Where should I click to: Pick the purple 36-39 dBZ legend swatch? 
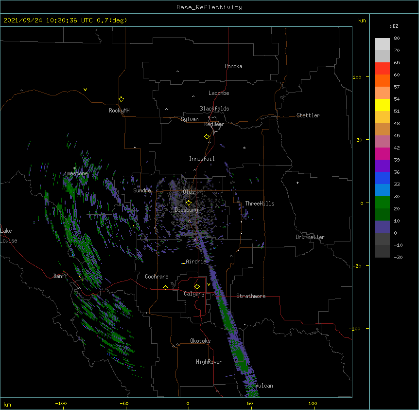[x=382, y=166]
